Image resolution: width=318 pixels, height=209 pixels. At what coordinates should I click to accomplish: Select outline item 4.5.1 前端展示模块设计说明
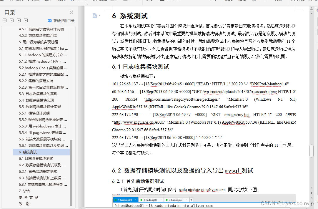[x=41, y=29]
